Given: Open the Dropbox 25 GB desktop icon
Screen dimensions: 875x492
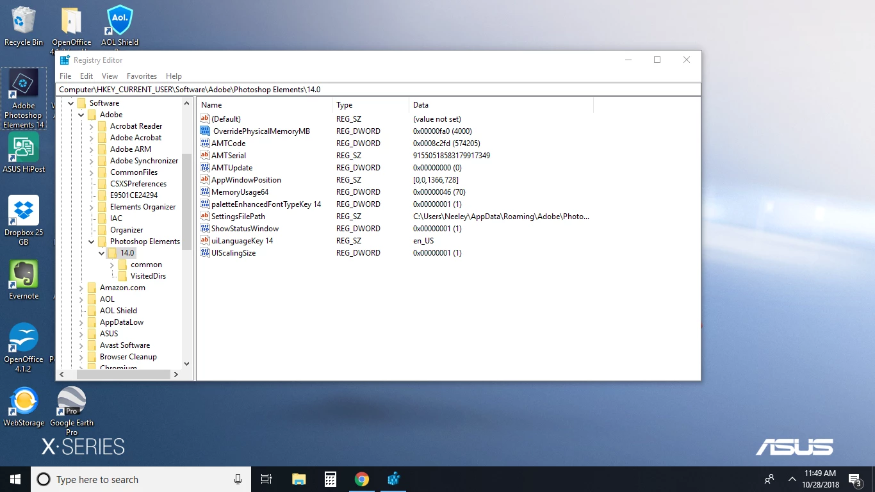Looking at the screenshot, I should pyautogui.click(x=24, y=221).
